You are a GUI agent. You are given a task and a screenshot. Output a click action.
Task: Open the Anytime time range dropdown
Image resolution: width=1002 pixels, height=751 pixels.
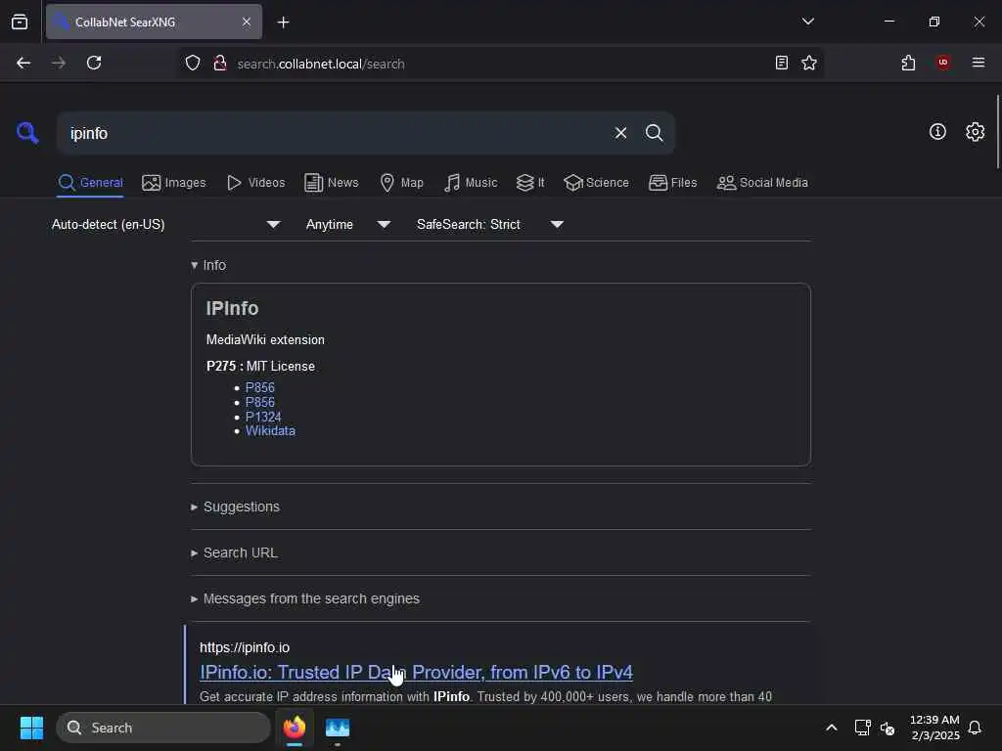[x=347, y=224]
